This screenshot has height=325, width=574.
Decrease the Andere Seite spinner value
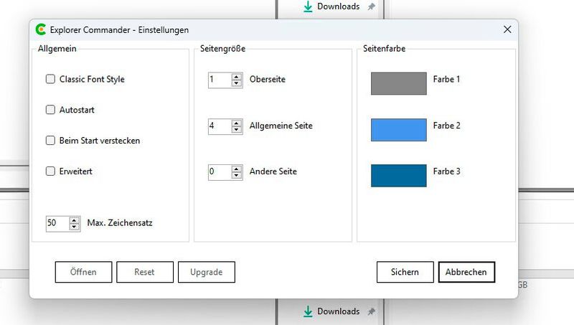tap(237, 175)
